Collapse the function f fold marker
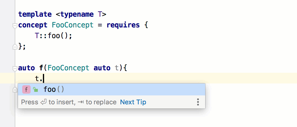Image resolution: width=297 pixels, height=127 pixels. (x=15, y=69)
